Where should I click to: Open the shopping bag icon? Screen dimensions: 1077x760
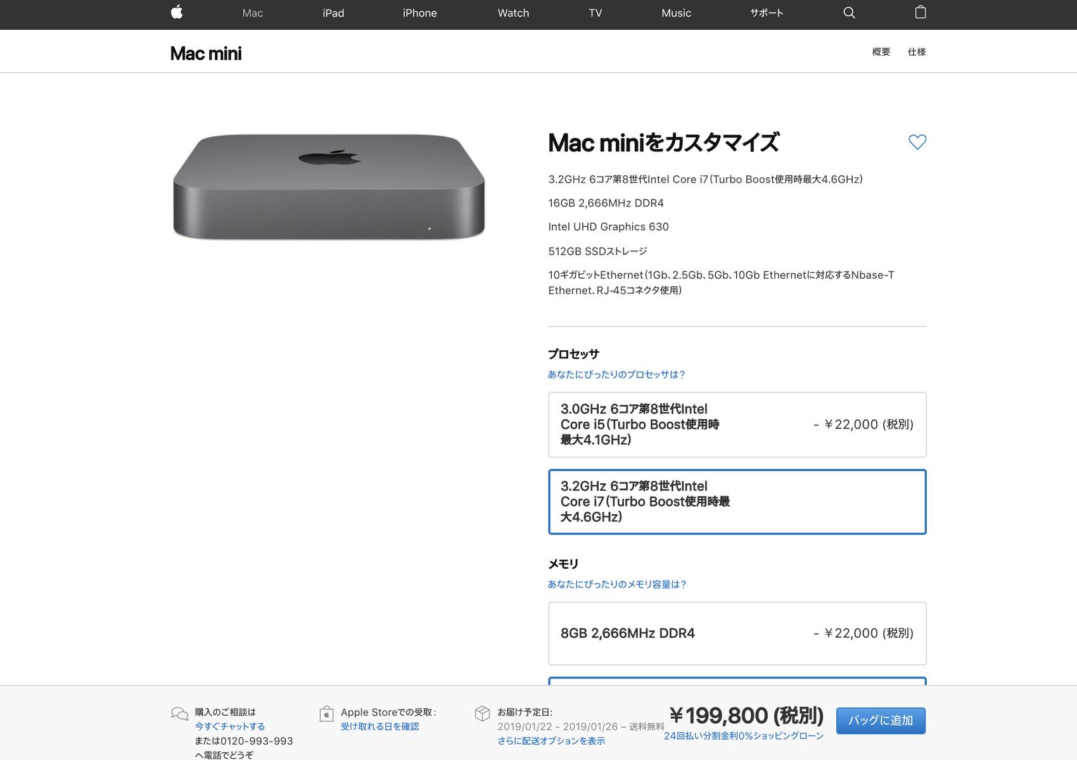(x=920, y=12)
